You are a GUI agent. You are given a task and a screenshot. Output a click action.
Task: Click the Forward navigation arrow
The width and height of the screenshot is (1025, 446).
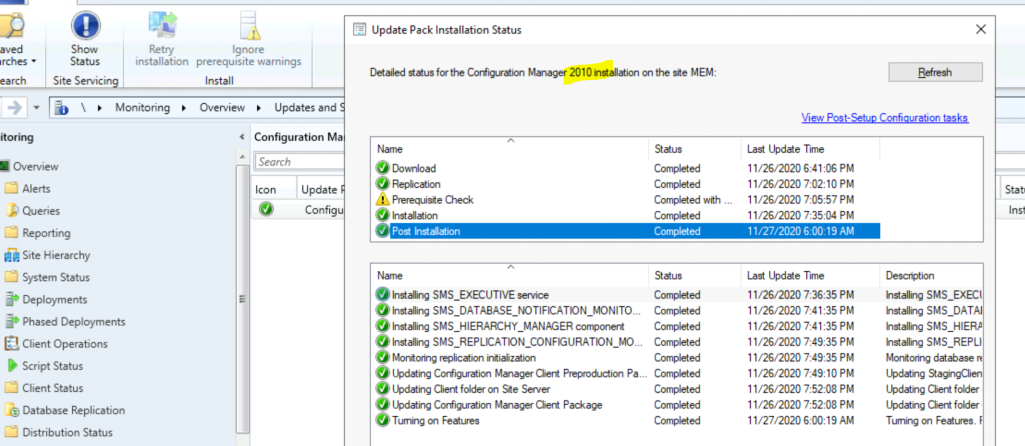[x=15, y=107]
